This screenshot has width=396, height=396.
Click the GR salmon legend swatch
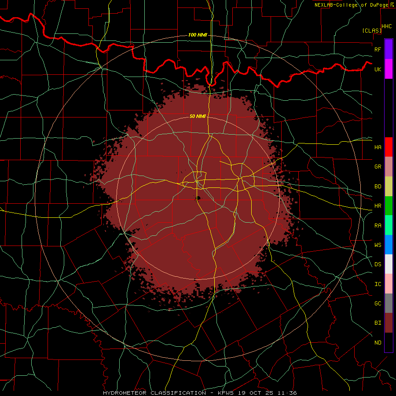[x=389, y=166]
